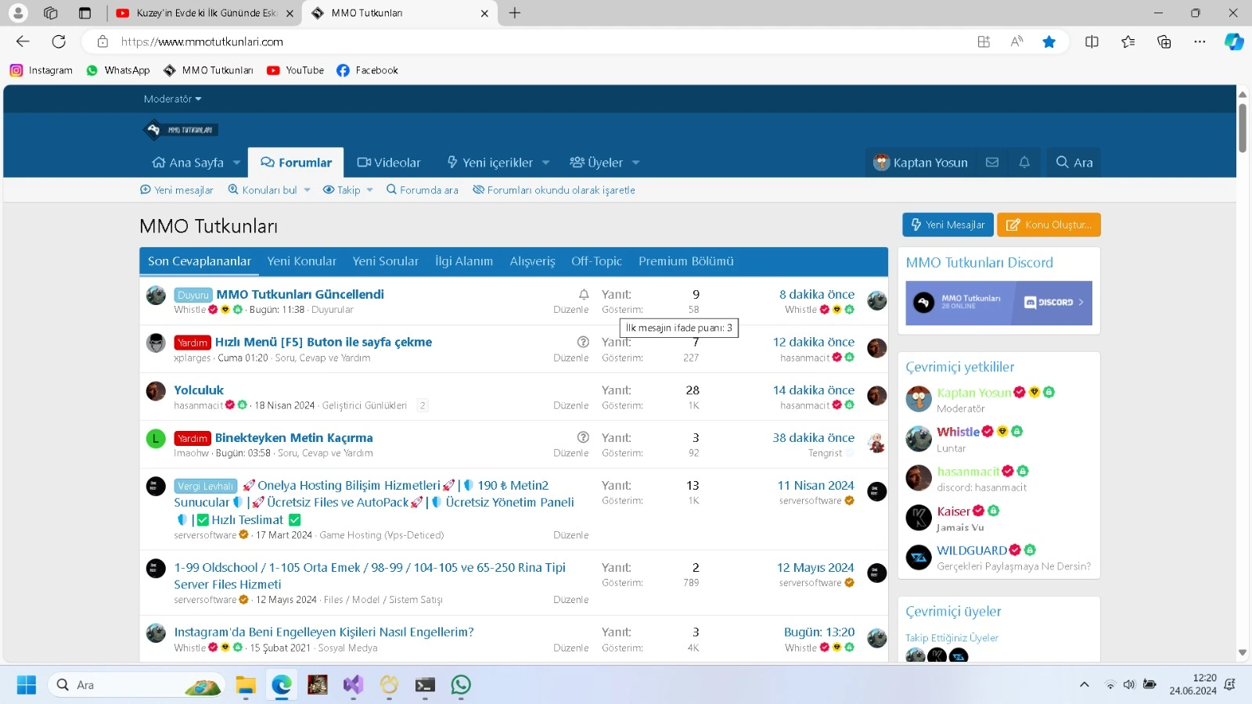Expand Takip dropdown
1252x704 pixels.
point(369,190)
